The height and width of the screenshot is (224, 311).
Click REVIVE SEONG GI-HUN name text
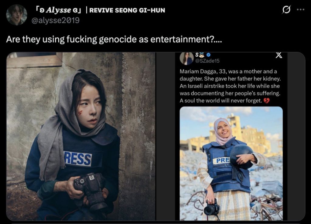coord(127,10)
